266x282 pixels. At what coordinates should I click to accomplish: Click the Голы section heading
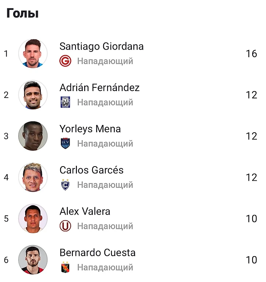click(x=23, y=13)
